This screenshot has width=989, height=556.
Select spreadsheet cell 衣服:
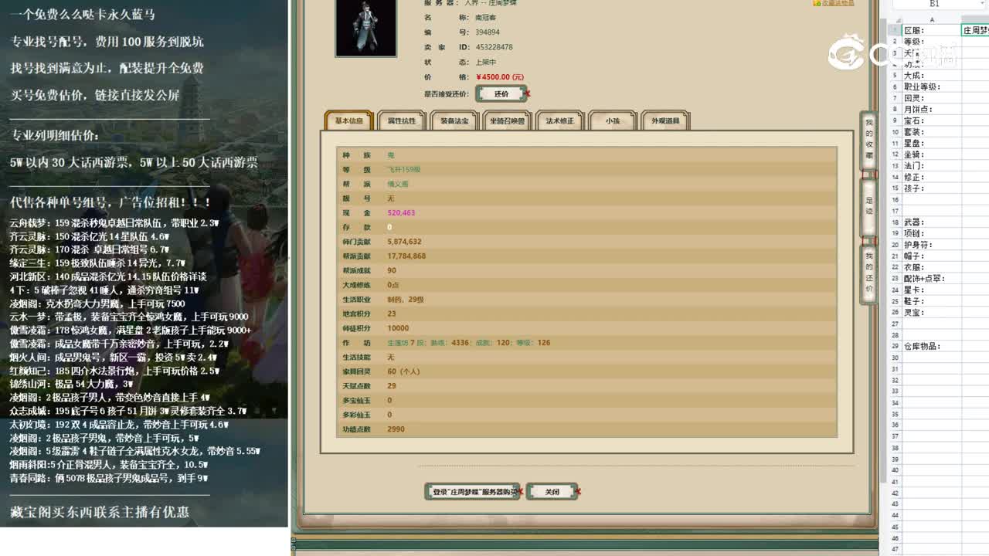pyautogui.click(x=931, y=267)
